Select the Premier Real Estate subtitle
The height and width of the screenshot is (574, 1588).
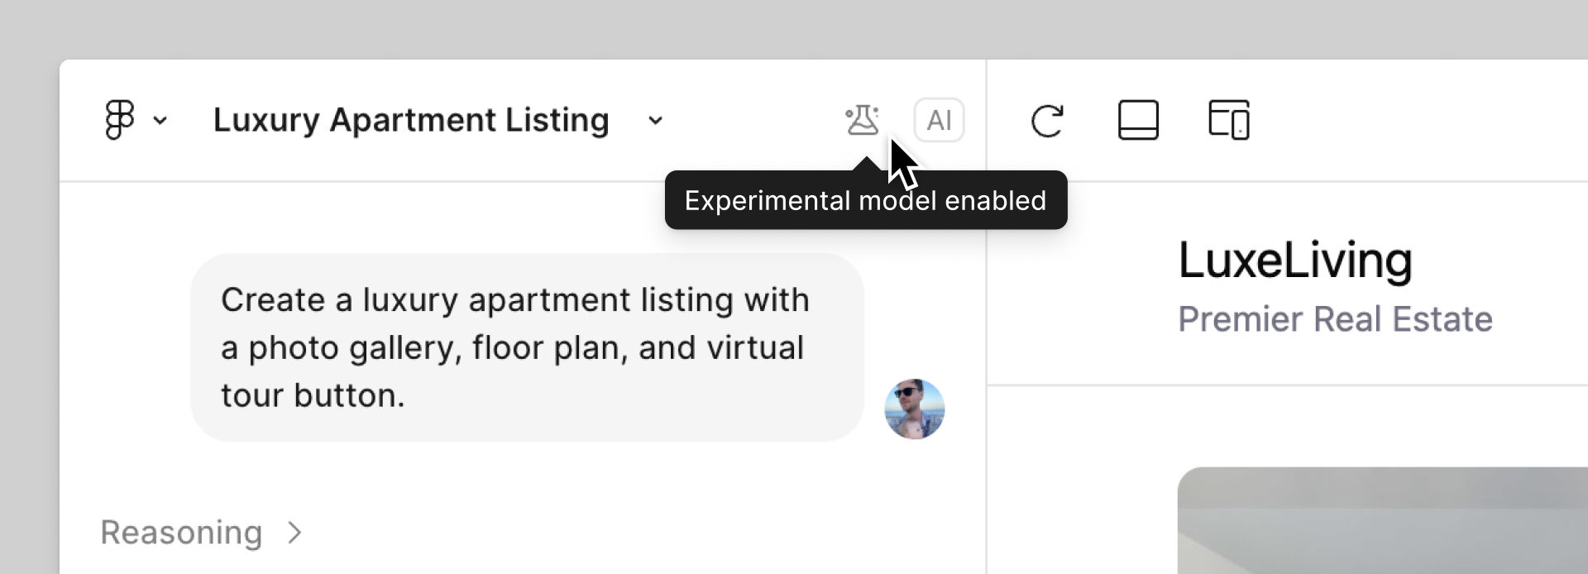(x=1335, y=319)
